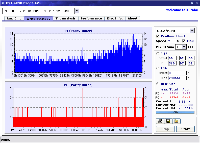Click the 99% scan progress bar
200x143 pixels.
(x=175, y=112)
